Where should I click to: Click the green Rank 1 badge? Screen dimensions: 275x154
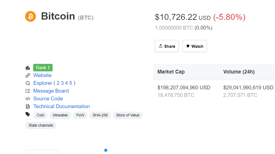(x=43, y=68)
